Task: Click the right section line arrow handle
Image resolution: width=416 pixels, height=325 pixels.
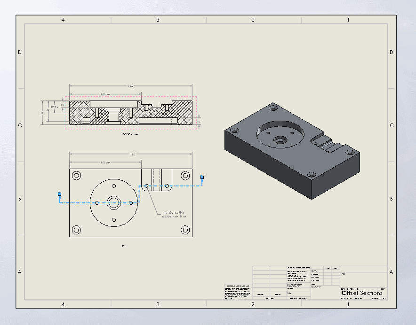Action: [x=202, y=177]
